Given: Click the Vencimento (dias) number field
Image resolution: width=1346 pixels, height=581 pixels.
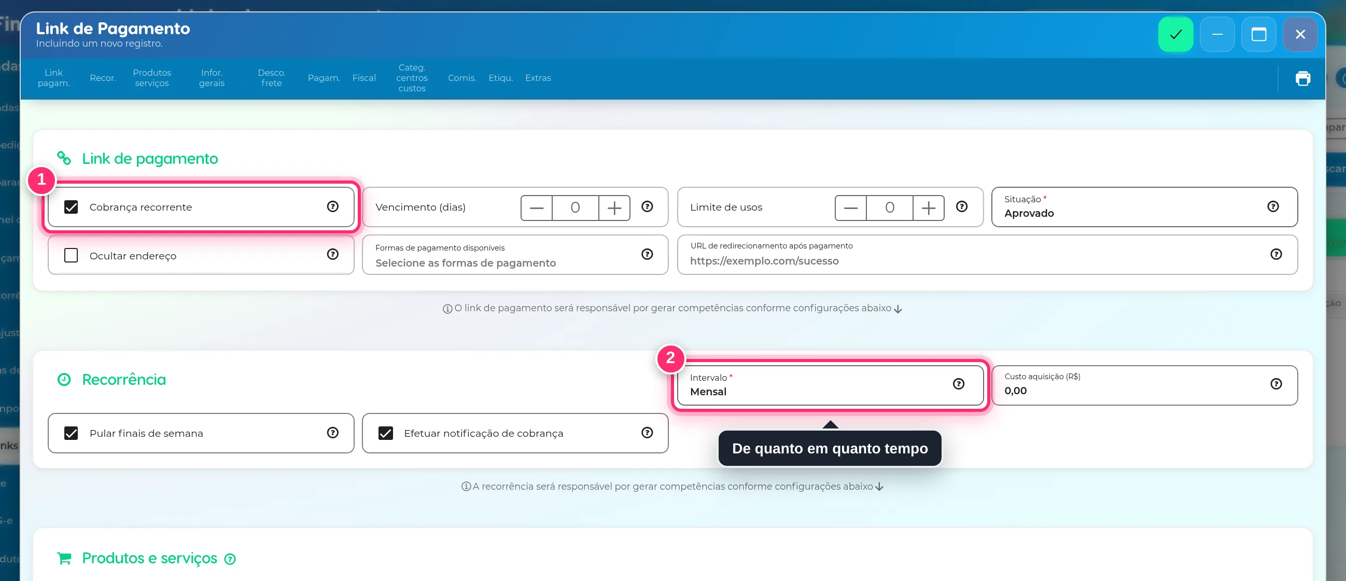Looking at the screenshot, I should [576, 208].
